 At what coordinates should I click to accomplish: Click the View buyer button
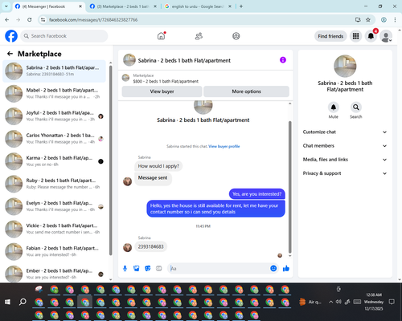tap(162, 91)
